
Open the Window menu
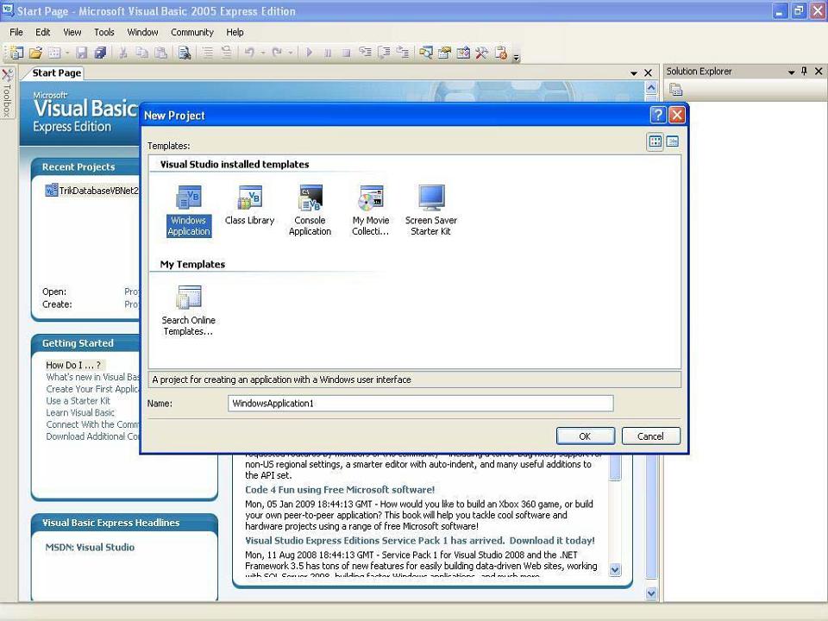tap(142, 32)
